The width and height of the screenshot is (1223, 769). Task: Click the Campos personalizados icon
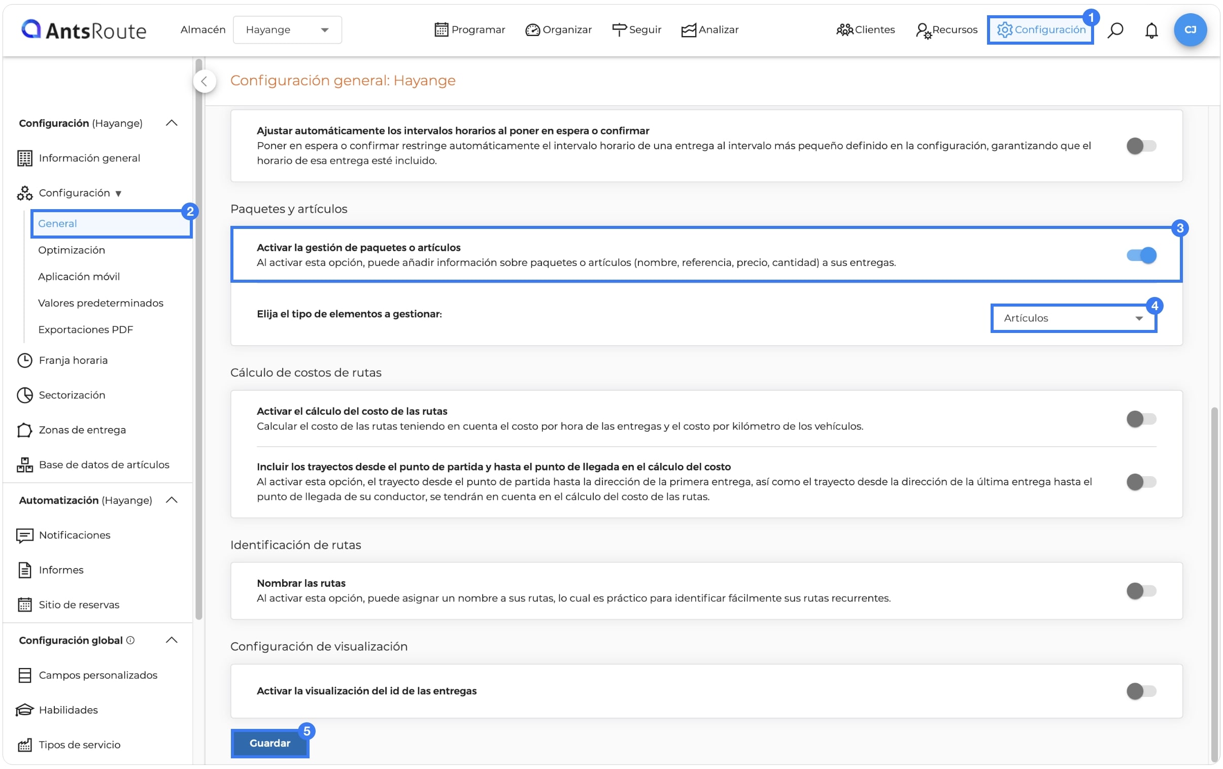(x=24, y=675)
